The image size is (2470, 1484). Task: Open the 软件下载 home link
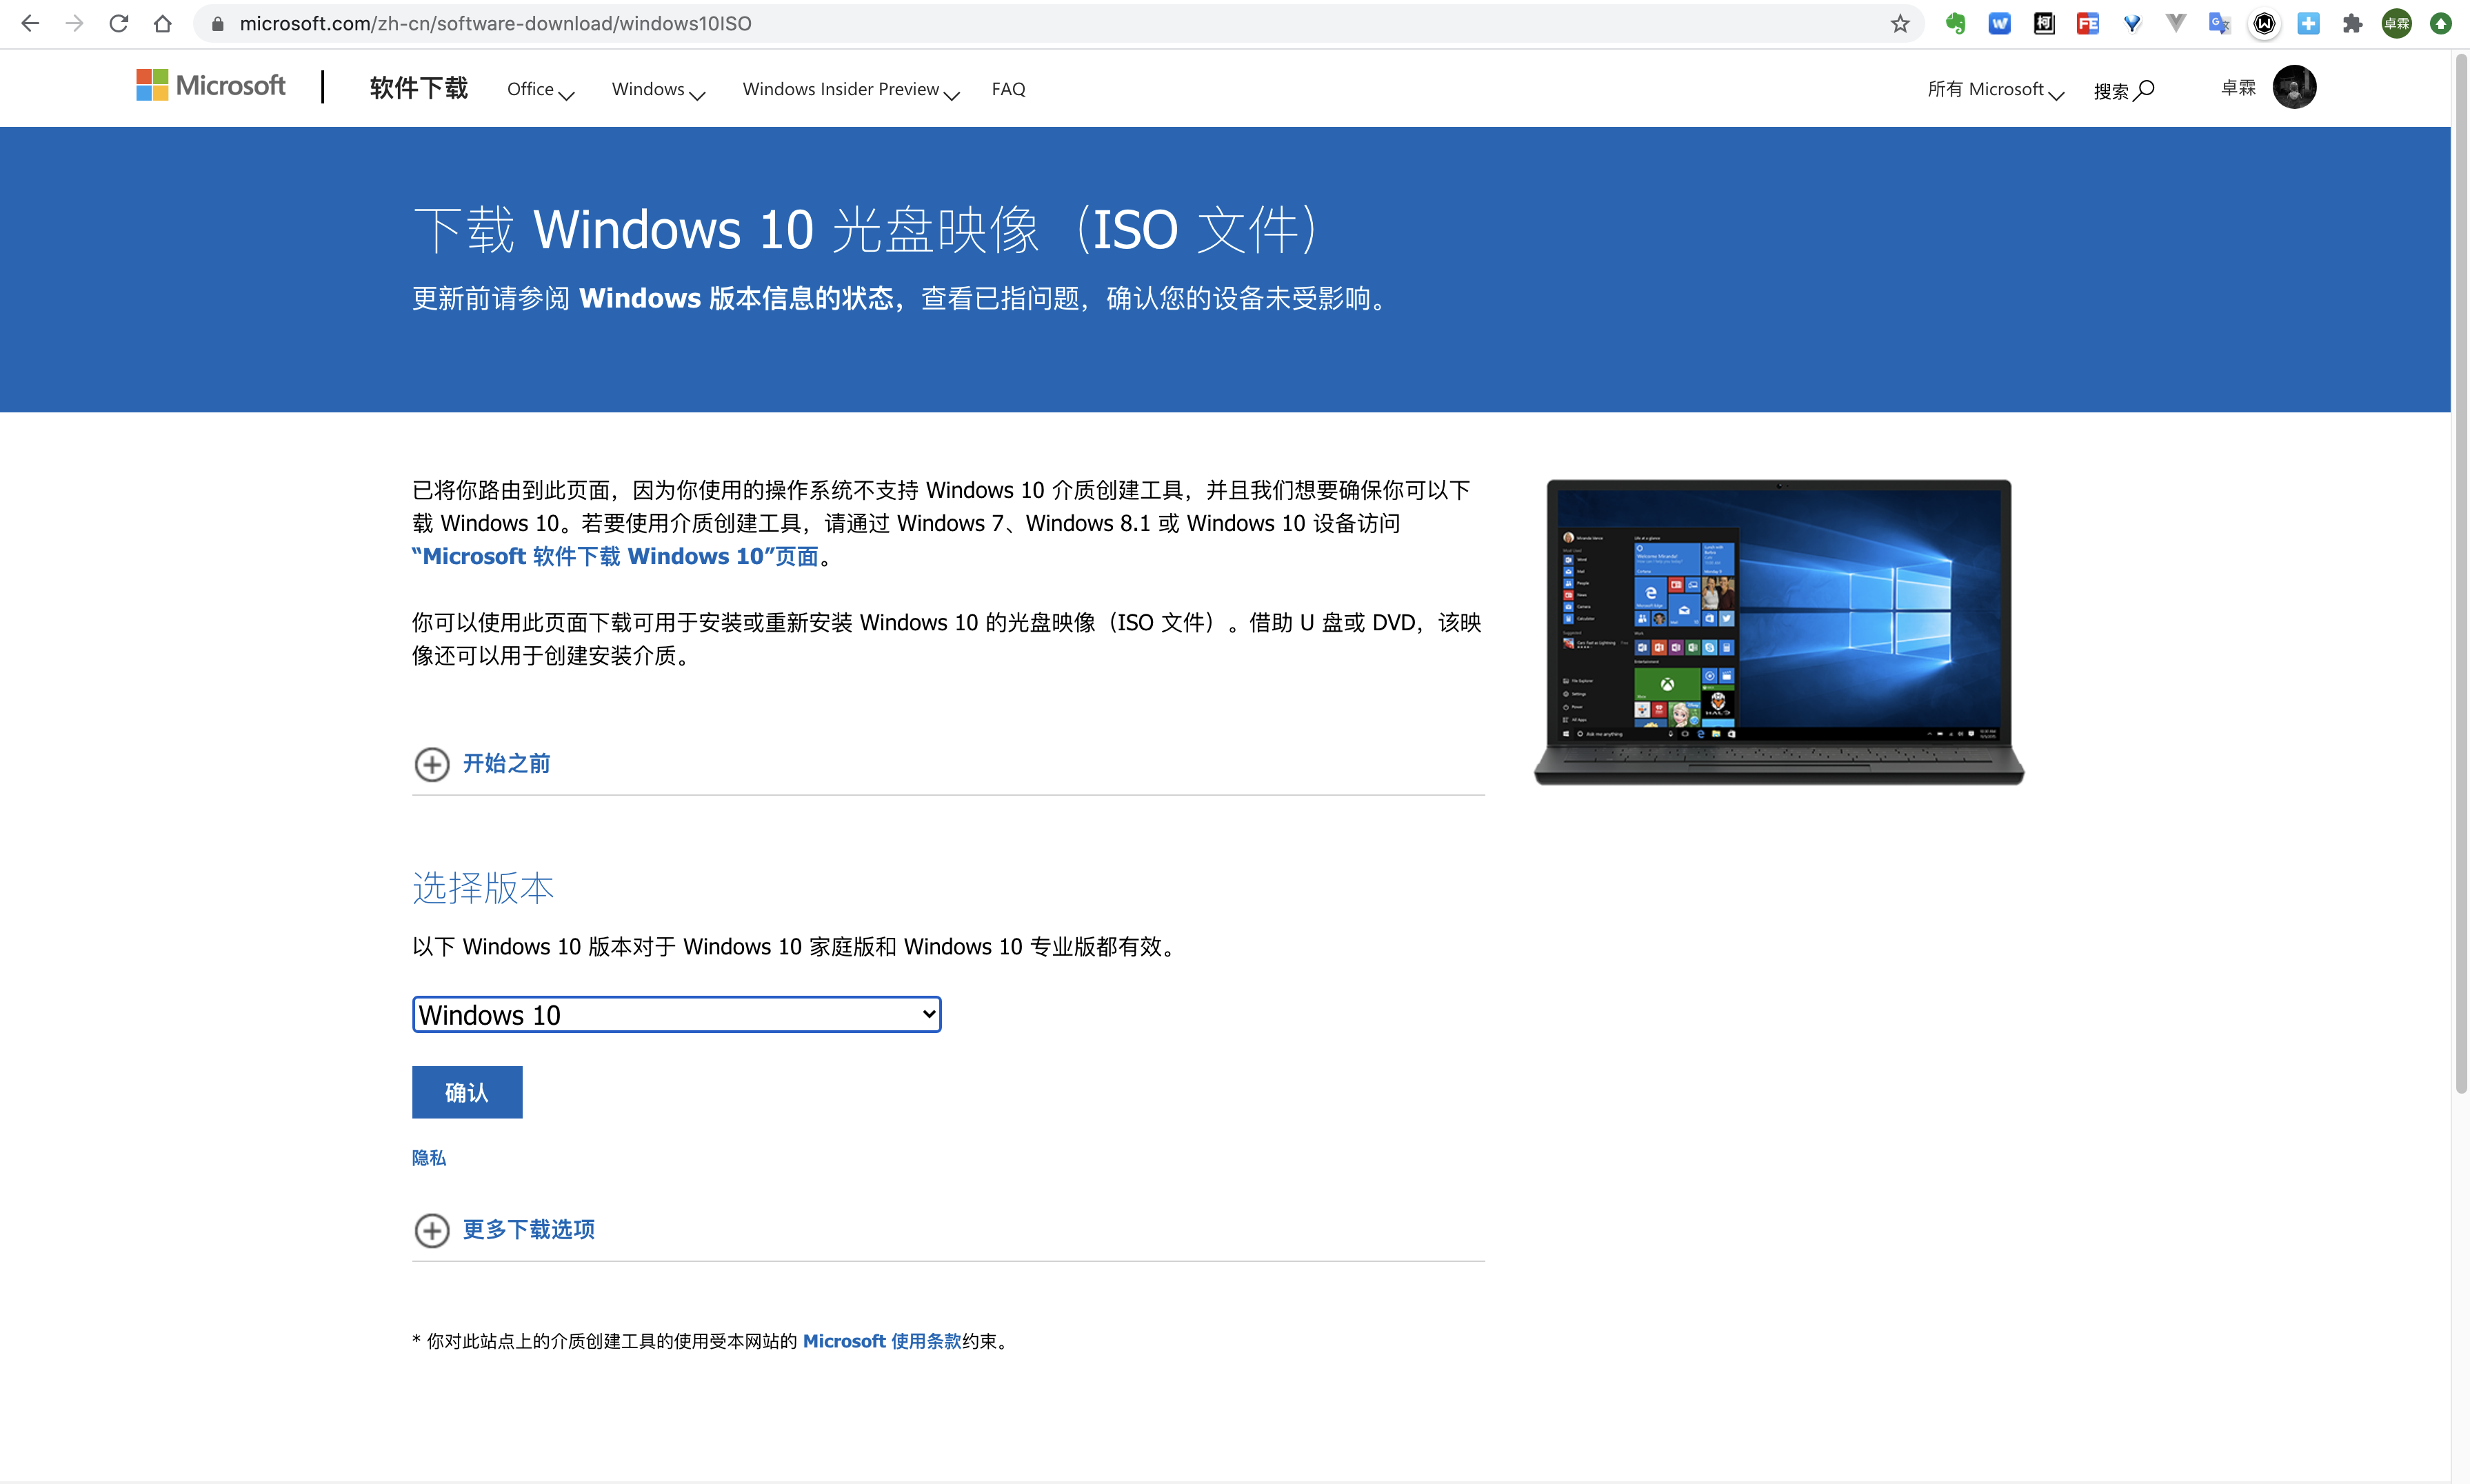(418, 88)
